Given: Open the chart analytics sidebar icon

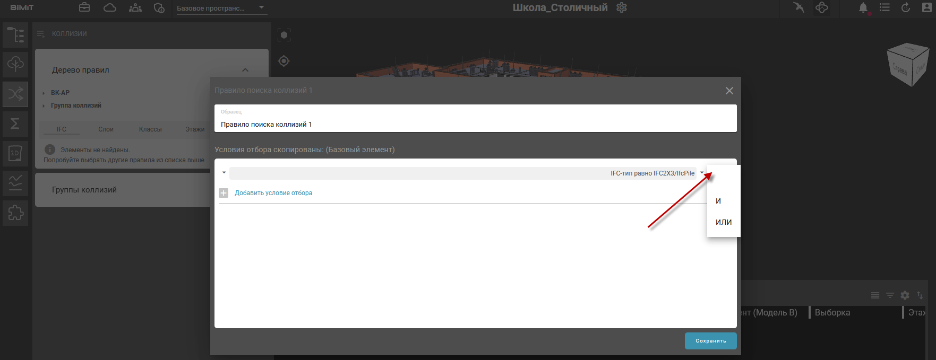Looking at the screenshot, I should pyautogui.click(x=15, y=183).
